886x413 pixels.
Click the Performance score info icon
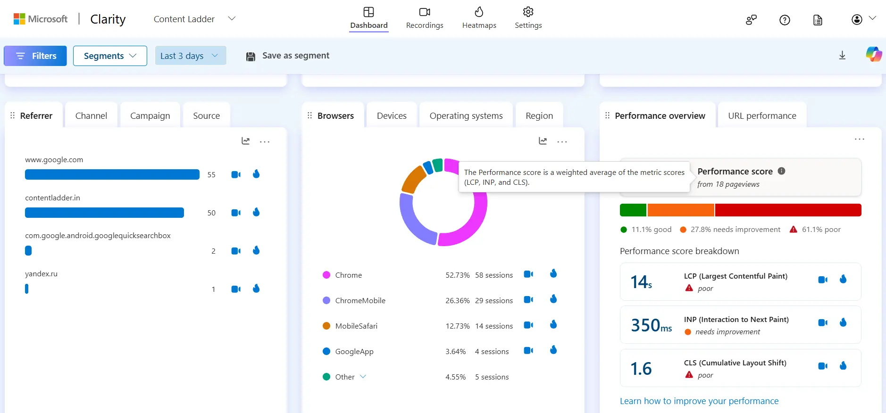pos(782,171)
